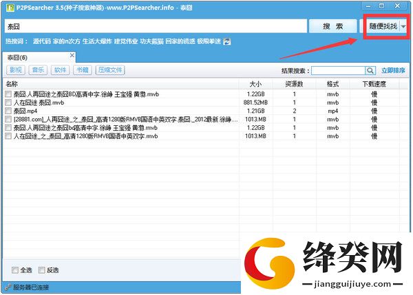Click the 搜索 search button
413x295 pixels.
(333, 26)
